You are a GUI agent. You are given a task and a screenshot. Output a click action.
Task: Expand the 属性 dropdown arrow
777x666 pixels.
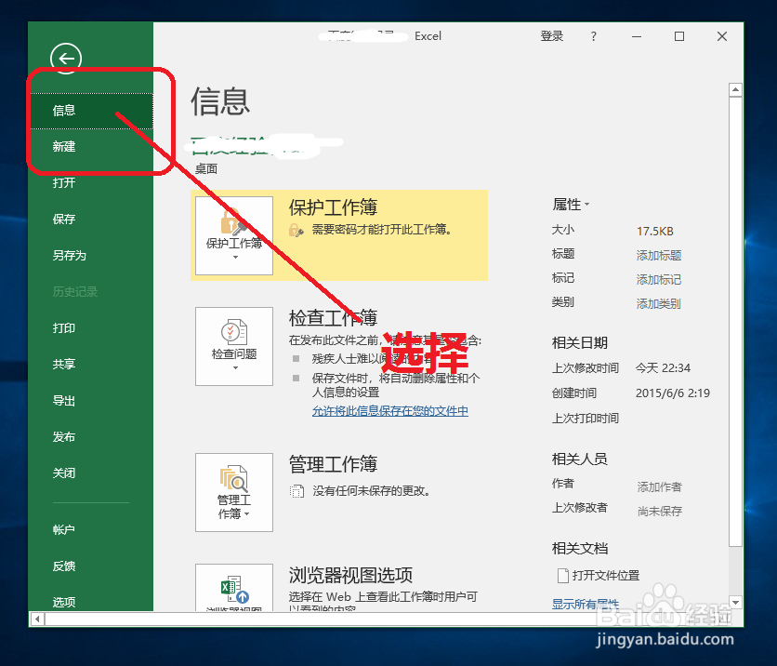586,205
